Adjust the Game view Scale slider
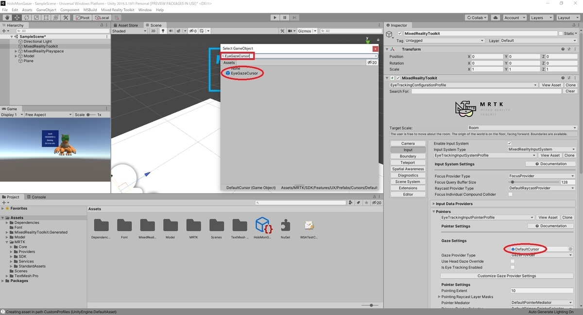 tap(91, 115)
